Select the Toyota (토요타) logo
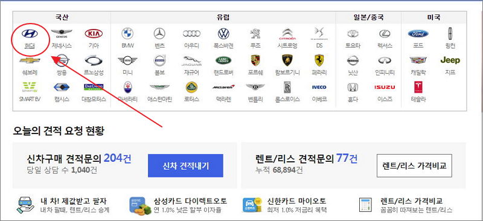This screenshot has height=221, width=483. tap(353, 34)
